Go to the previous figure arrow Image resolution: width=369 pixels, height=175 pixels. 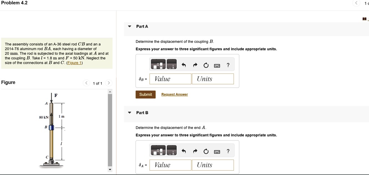(x=86, y=83)
